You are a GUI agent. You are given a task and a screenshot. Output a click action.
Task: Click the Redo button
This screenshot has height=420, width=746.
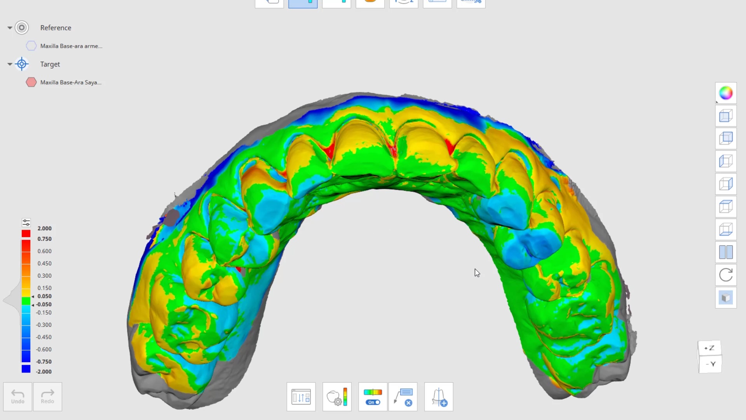[x=47, y=397]
